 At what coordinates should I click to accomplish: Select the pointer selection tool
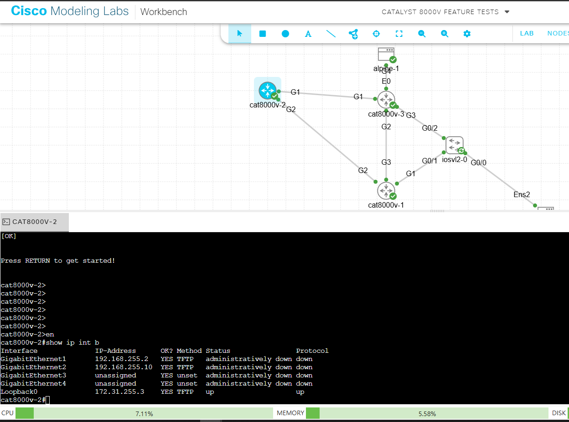[240, 34]
